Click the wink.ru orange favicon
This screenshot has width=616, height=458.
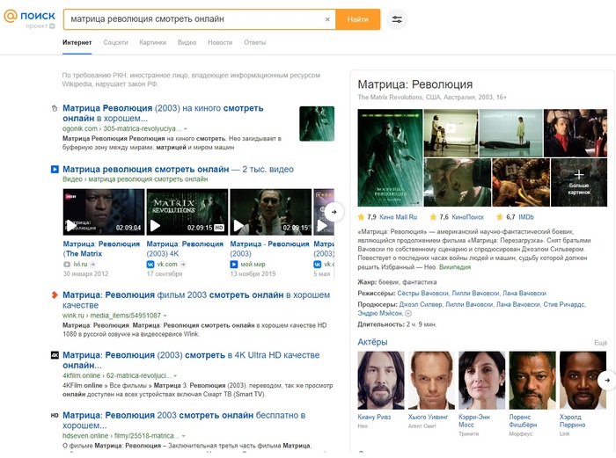pos(55,294)
